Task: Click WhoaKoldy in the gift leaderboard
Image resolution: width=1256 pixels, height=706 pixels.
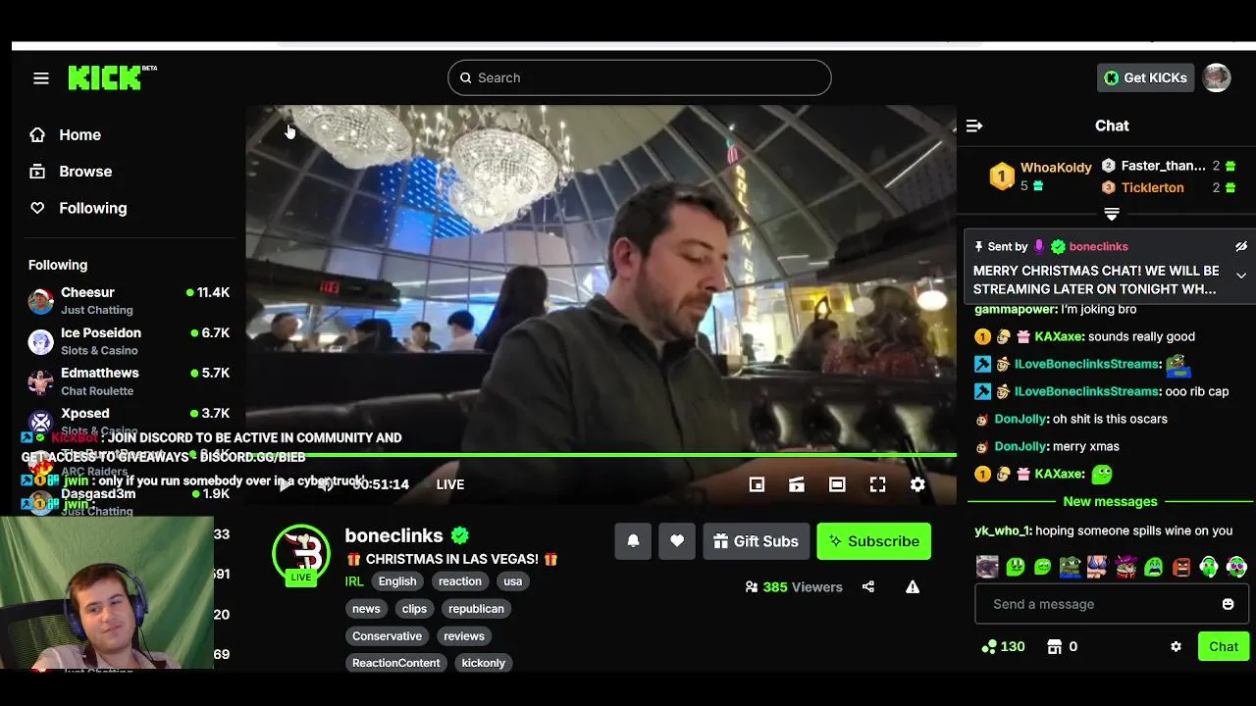Action: click(1056, 168)
